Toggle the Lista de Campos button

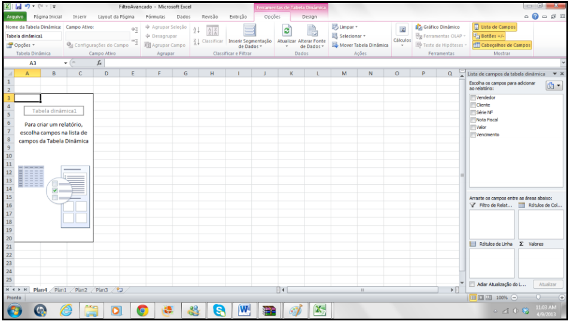(494, 27)
